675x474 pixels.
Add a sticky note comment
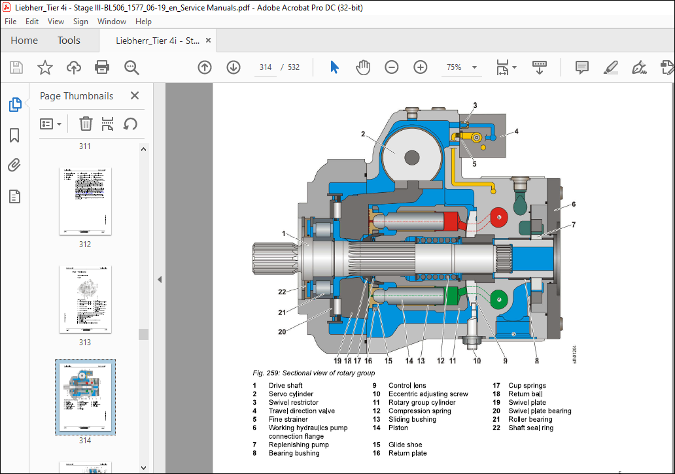tap(582, 67)
